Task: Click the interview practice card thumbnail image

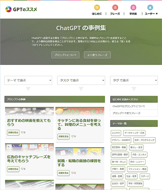Action: pyautogui.click(x=80, y=152)
